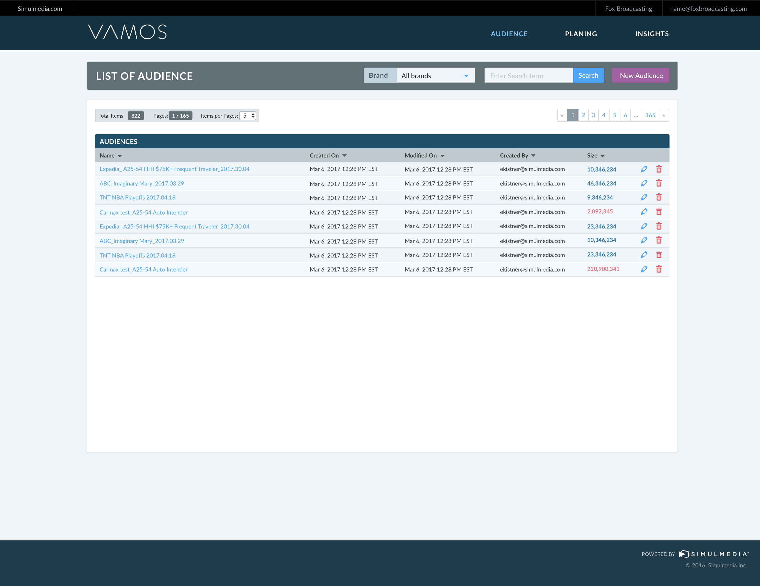This screenshot has width=760, height=586.
Task: Delete the Expedia audience sized 23,346,234
Action: coord(659,226)
